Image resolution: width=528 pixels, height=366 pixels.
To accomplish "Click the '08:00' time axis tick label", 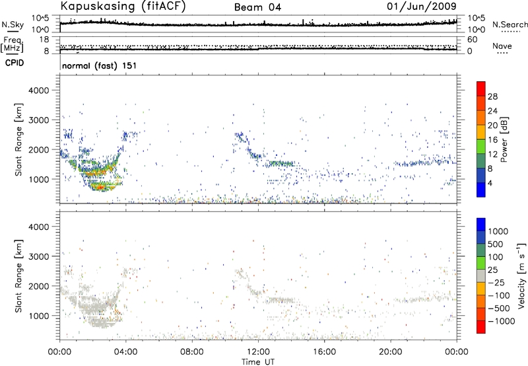I will pos(192,352).
